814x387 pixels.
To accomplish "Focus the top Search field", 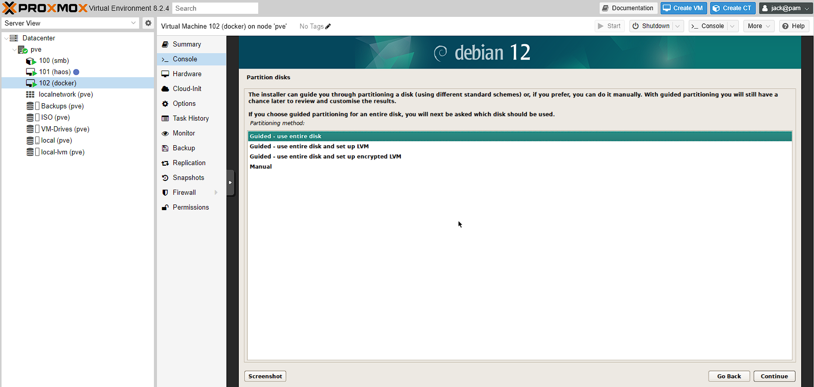I will (215, 8).
